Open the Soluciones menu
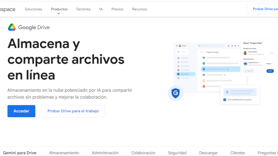 (x=33, y=9)
